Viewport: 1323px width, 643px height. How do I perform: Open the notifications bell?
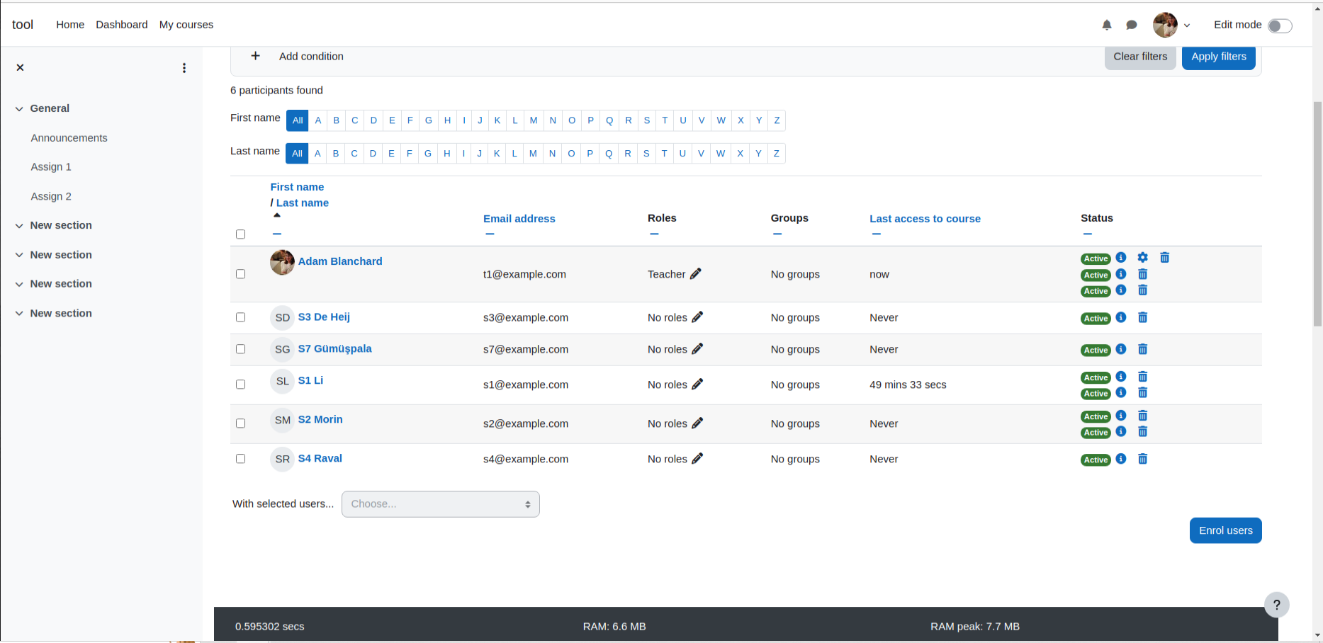(1107, 25)
